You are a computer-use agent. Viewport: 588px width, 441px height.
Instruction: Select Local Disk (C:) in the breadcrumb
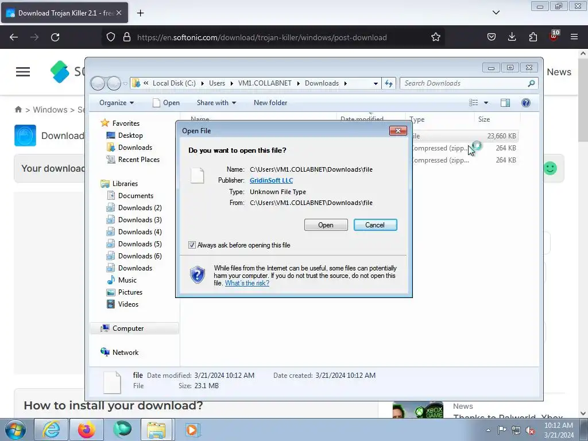point(174,83)
